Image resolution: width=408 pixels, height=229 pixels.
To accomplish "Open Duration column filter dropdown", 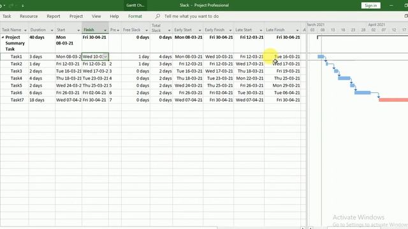I will [52, 30].
